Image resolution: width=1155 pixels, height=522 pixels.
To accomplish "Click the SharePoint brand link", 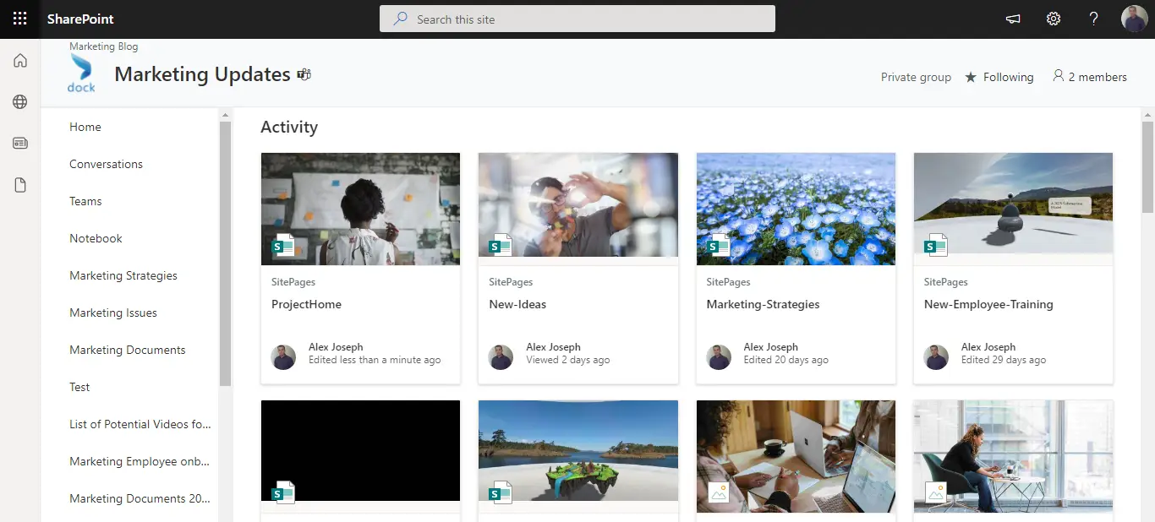I will [x=80, y=19].
